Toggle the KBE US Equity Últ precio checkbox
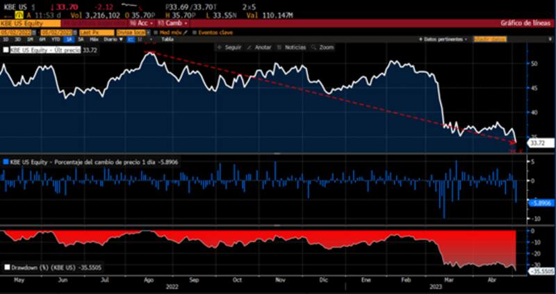This screenshot has height=294, width=556. pyautogui.click(x=6, y=50)
